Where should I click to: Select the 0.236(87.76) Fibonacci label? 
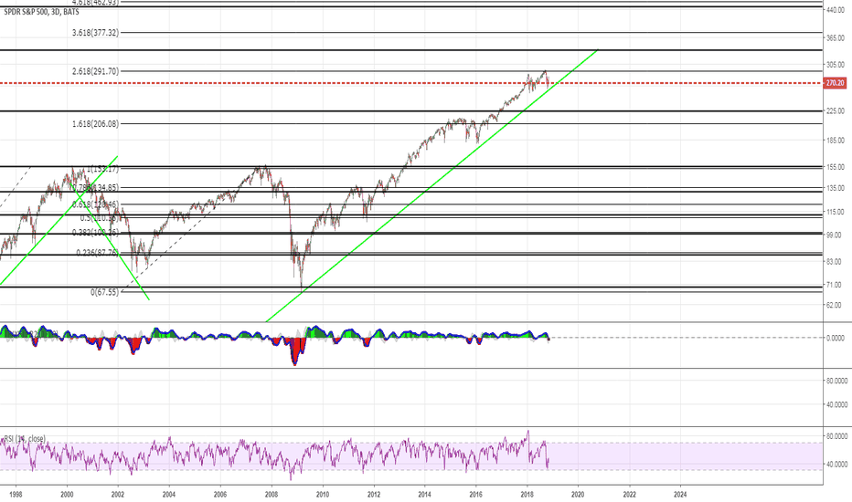tap(97, 252)
